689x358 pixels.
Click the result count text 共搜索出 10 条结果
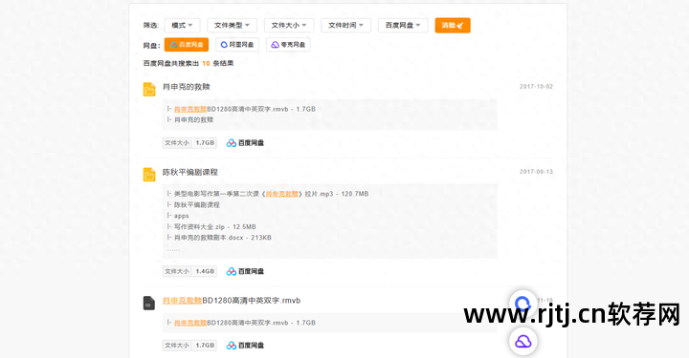pos(189,64)
